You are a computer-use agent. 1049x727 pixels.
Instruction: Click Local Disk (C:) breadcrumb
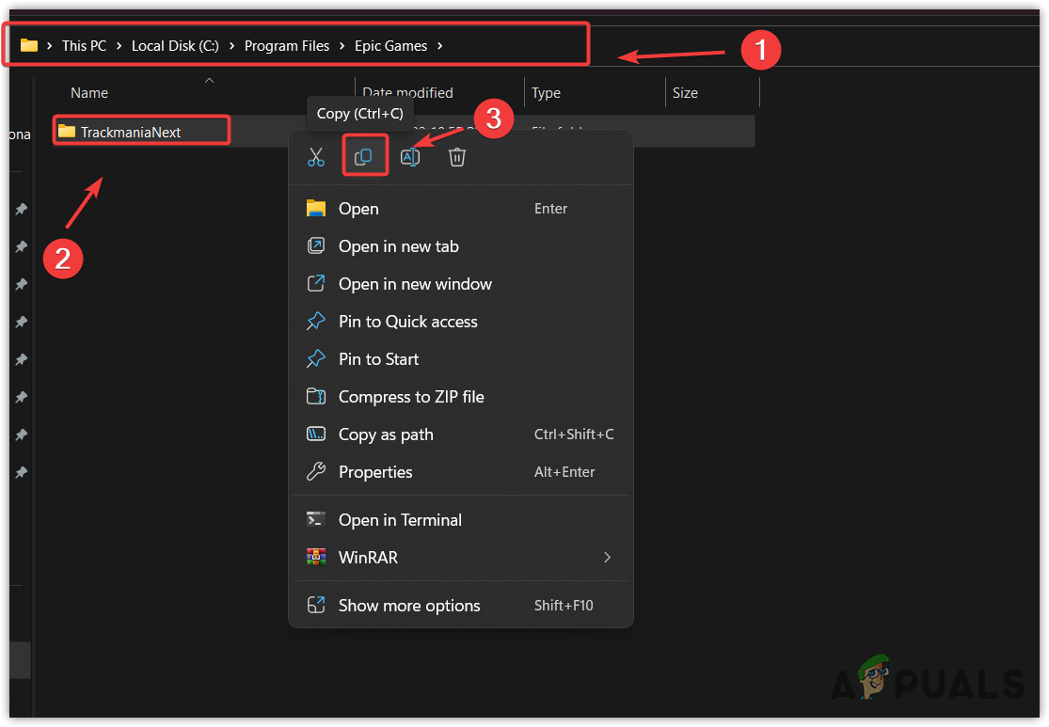[x=175, y=46]
